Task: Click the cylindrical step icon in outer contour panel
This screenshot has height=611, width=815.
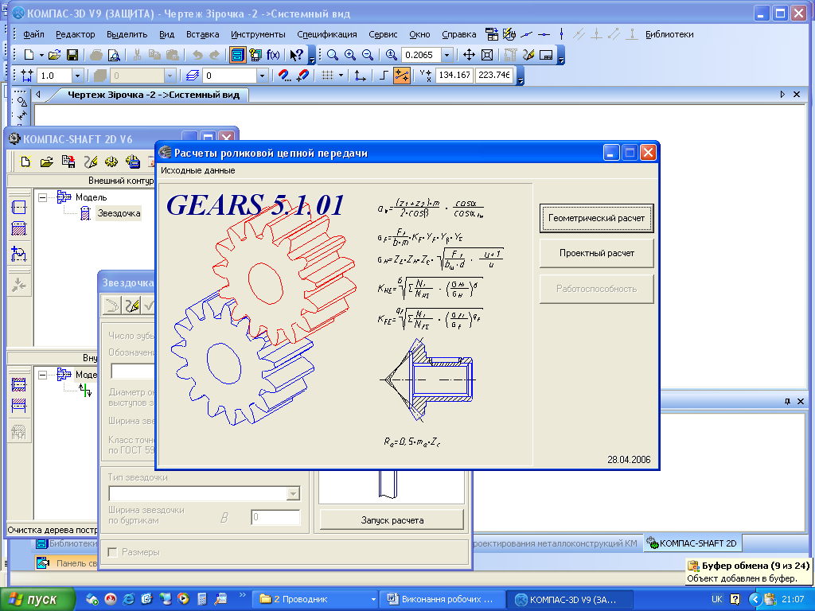Action: coord(19,208)
